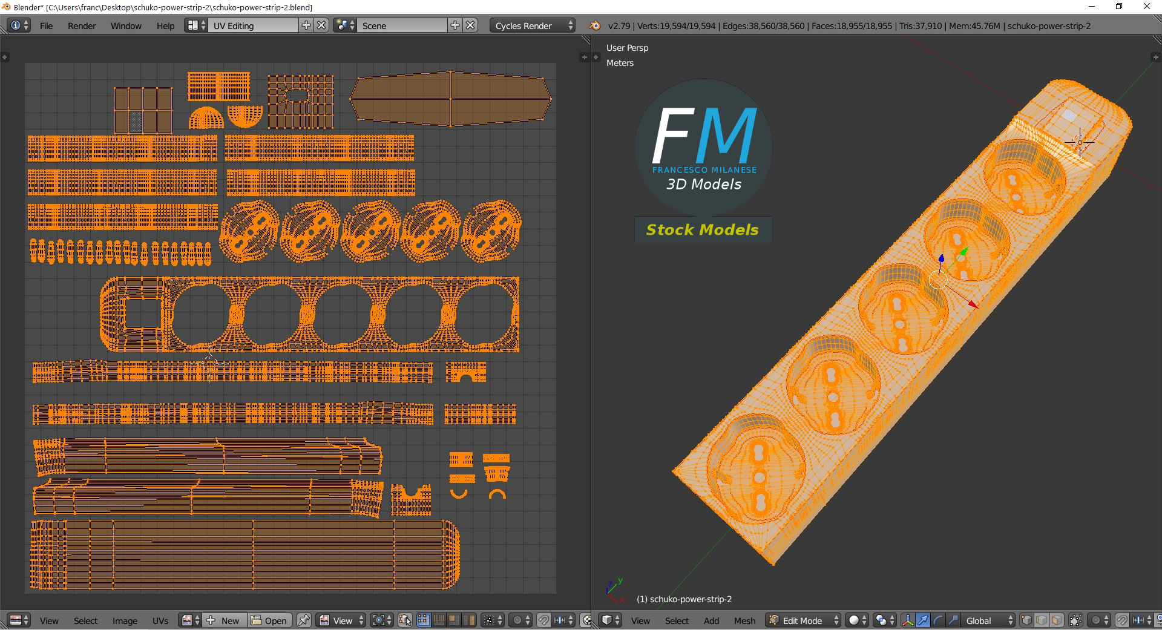Open the scene browser icon
Screen dimensions: 1162x630
point(345,25)
